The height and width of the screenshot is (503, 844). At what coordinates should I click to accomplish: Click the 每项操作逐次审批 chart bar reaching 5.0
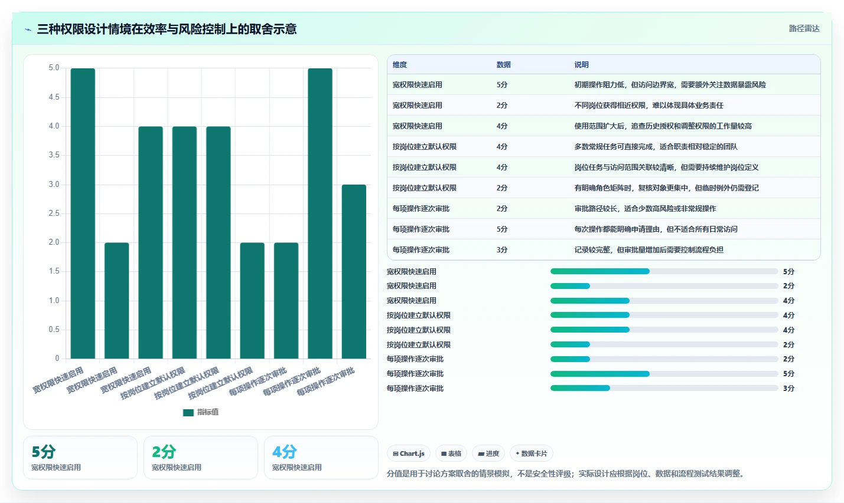pos(320,213)
